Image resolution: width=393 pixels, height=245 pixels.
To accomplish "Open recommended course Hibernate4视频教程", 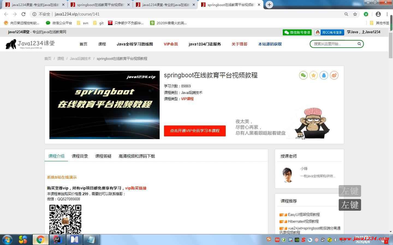I will point(303,221).
